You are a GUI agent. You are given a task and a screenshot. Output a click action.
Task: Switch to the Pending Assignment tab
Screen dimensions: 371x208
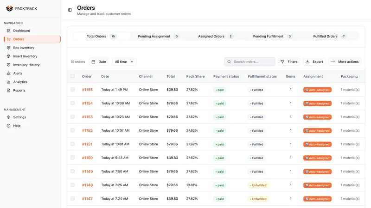pos(159,37)
